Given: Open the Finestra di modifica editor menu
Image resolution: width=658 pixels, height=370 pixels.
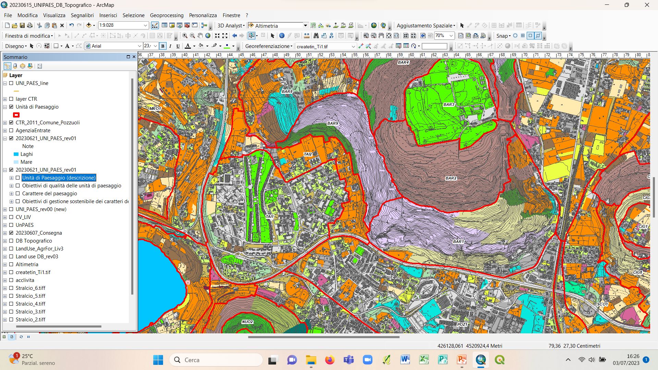Looking at the screenshot, I should coord(29,36).
